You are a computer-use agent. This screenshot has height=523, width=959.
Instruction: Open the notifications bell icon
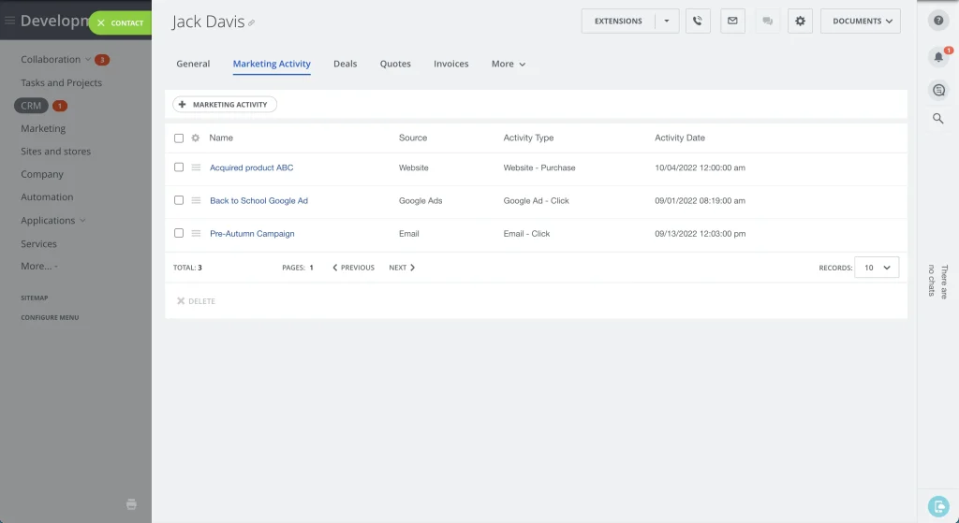tap(938, 57)
